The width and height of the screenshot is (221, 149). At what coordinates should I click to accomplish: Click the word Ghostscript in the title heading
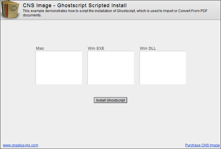tap(72, 5)
